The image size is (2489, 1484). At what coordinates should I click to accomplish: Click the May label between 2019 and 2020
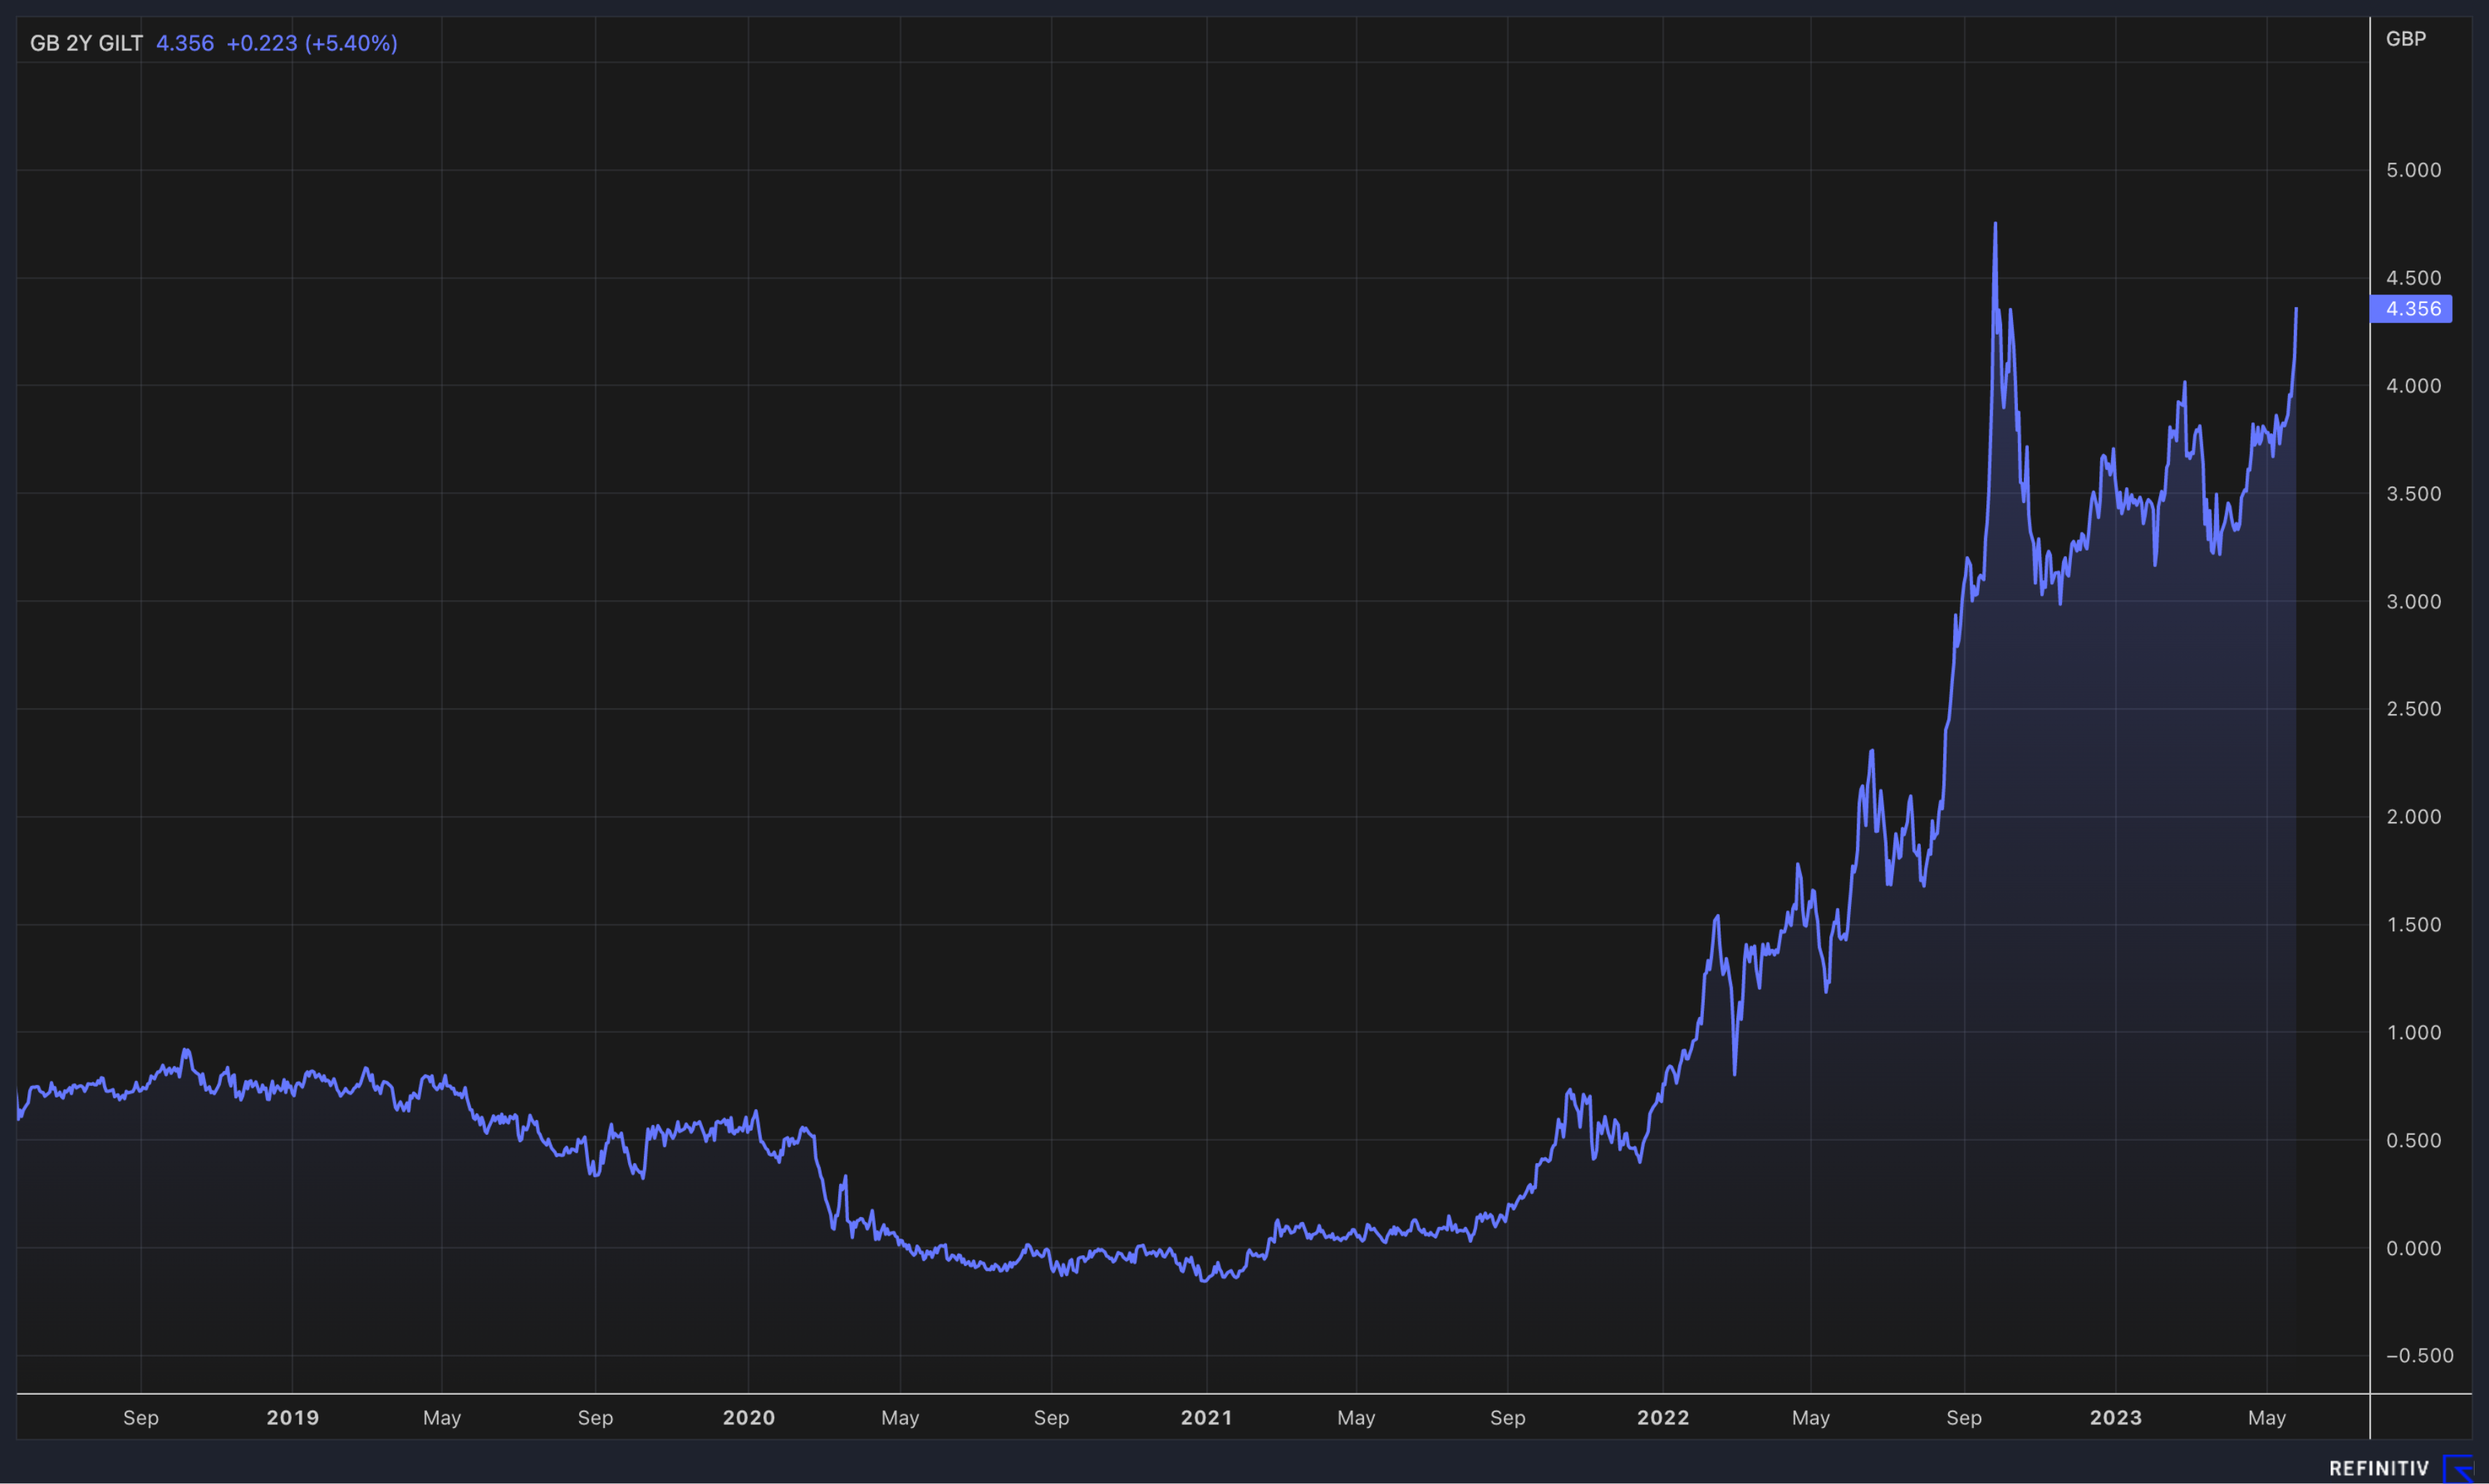pos(442,1418)
